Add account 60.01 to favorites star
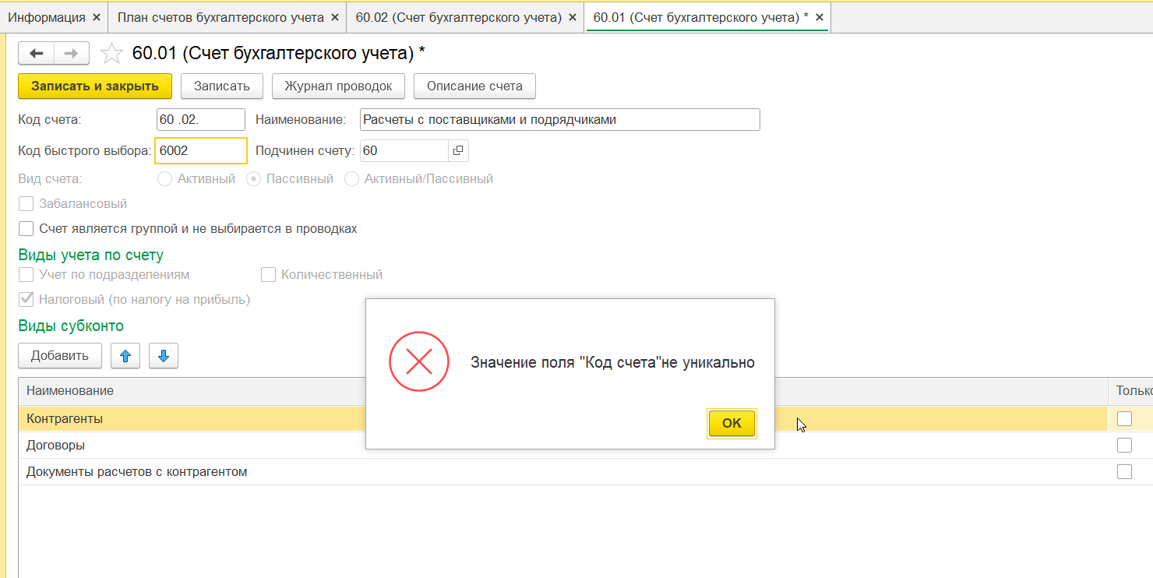 [112, 53]
